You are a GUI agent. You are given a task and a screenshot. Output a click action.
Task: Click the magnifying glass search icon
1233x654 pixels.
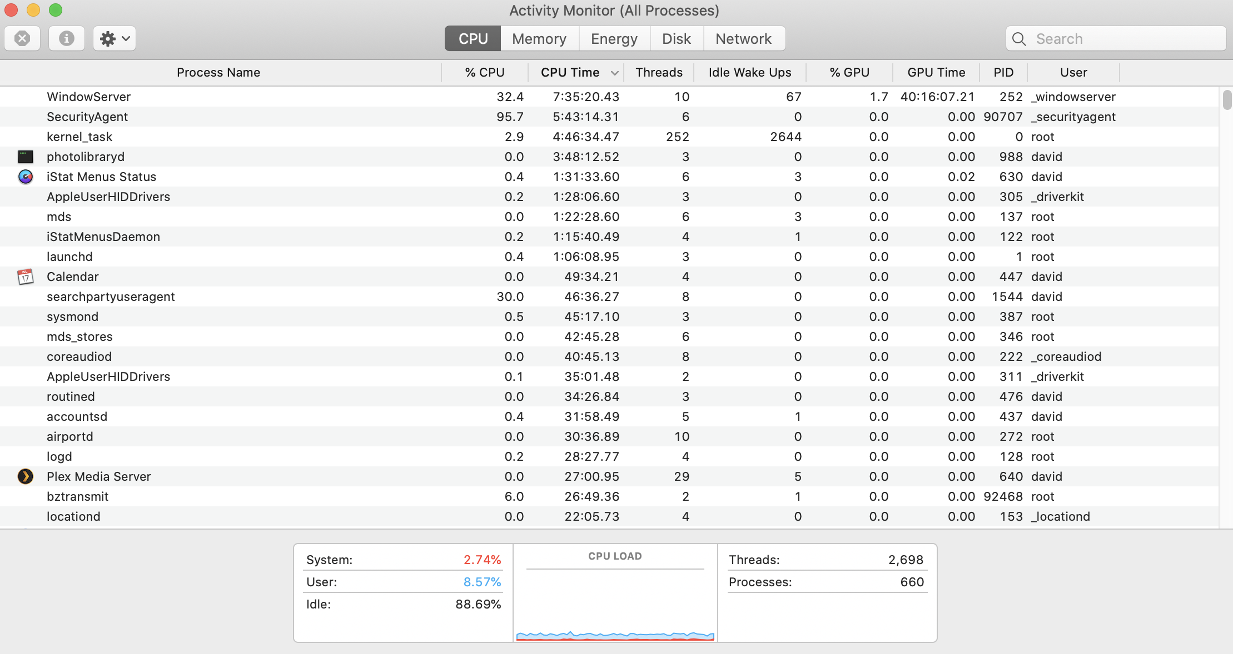1019,39
